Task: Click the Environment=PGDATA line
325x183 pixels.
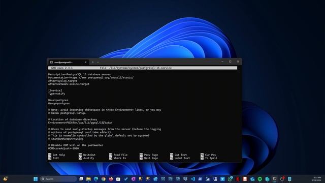Action: [80, 123]
